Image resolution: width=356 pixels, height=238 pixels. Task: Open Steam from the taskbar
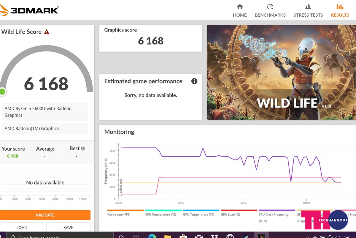[x=245, y=236]
